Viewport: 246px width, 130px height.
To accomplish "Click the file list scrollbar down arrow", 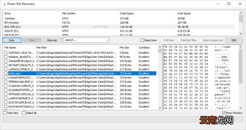I will pyautogui.click(x=160, y=108).
